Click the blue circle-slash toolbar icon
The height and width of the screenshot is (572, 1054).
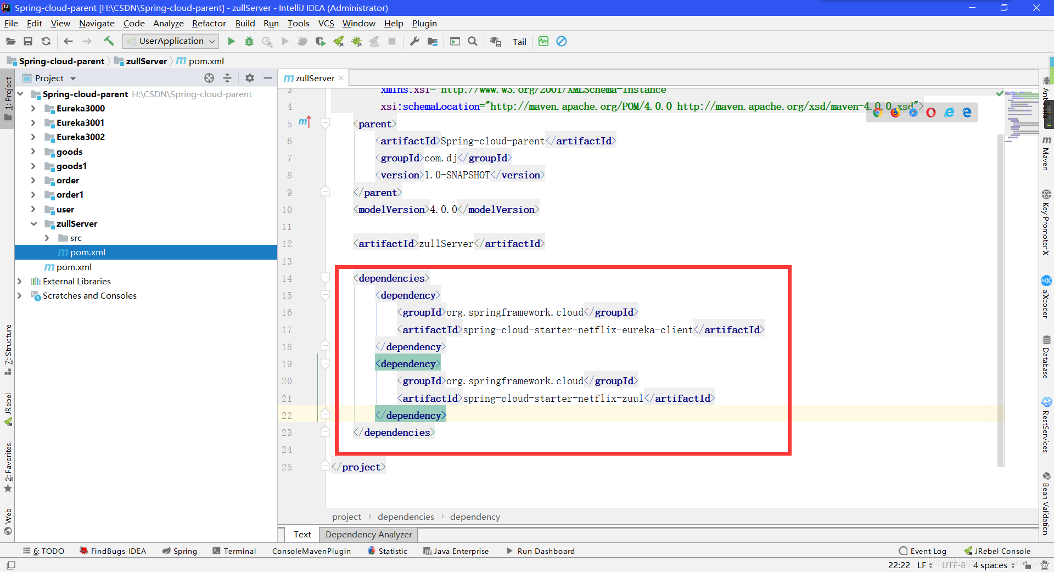click(562, 41)
